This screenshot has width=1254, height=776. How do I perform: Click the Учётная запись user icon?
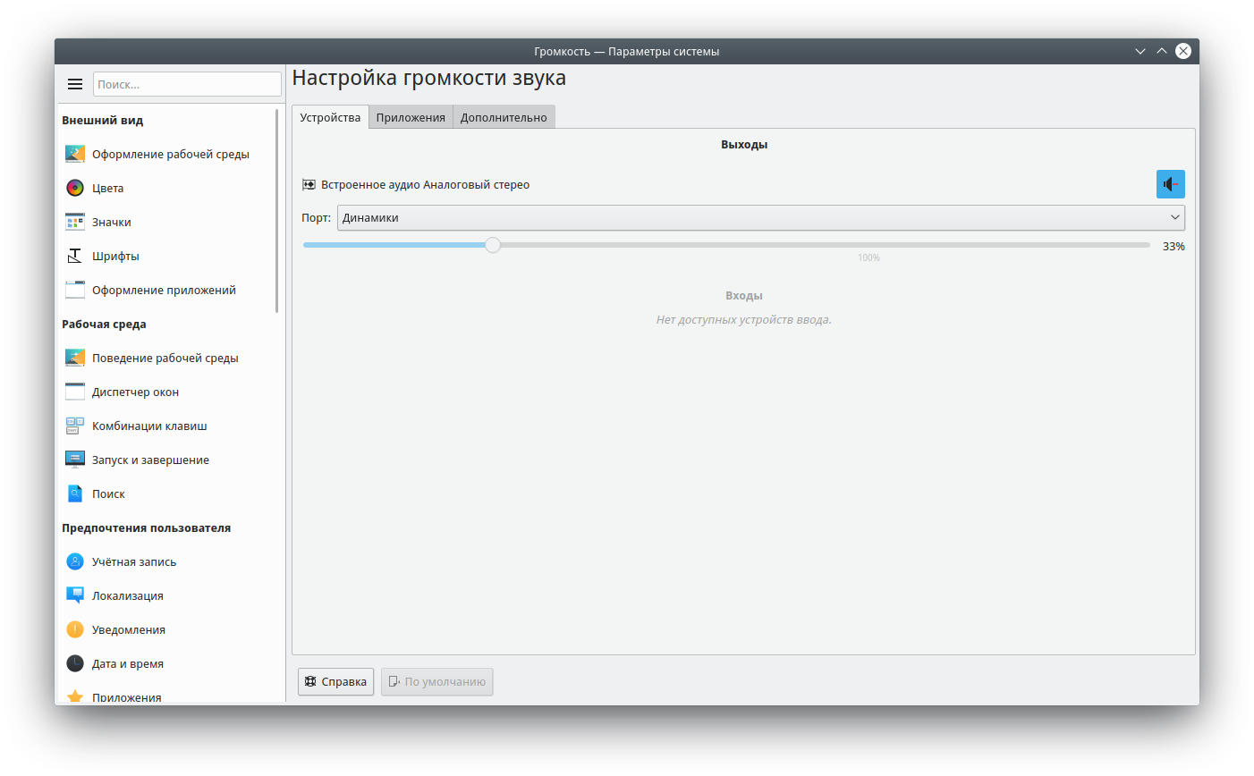click(75, 561)
